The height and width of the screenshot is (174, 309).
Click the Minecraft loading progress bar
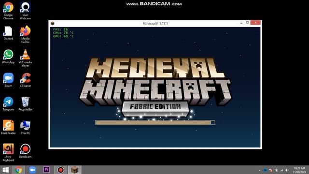pyautogui.click(x=155, y=122)
